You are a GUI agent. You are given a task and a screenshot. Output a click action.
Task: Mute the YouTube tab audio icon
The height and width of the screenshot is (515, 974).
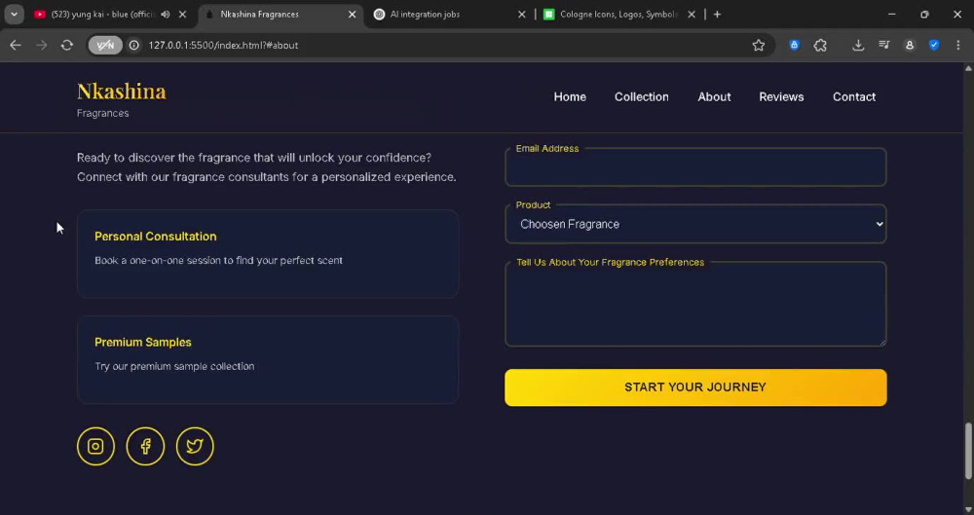[x=166, y=15]
